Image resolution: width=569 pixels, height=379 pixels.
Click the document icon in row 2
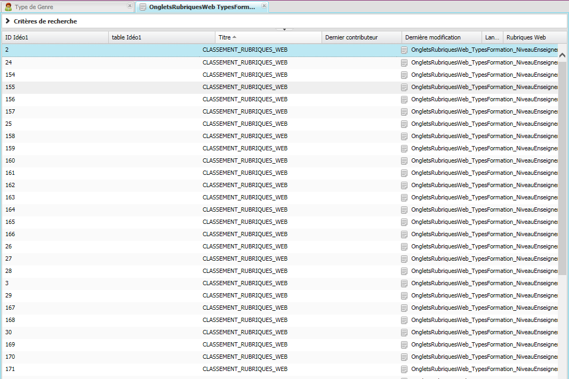click(x=404, y=50)
